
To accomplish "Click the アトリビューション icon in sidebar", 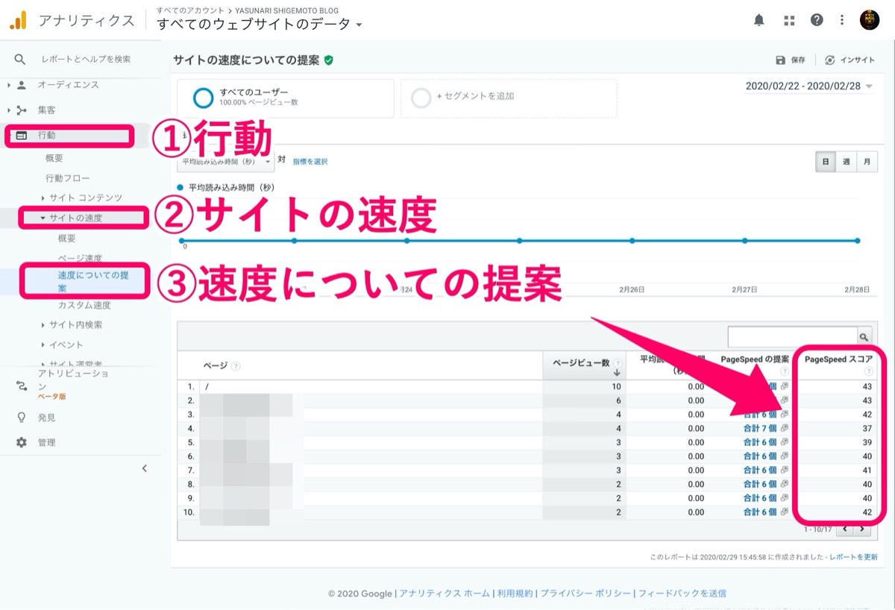I will 21,385.
